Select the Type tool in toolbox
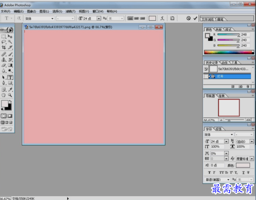The image size is (256, 200). [x=10, y=77]
